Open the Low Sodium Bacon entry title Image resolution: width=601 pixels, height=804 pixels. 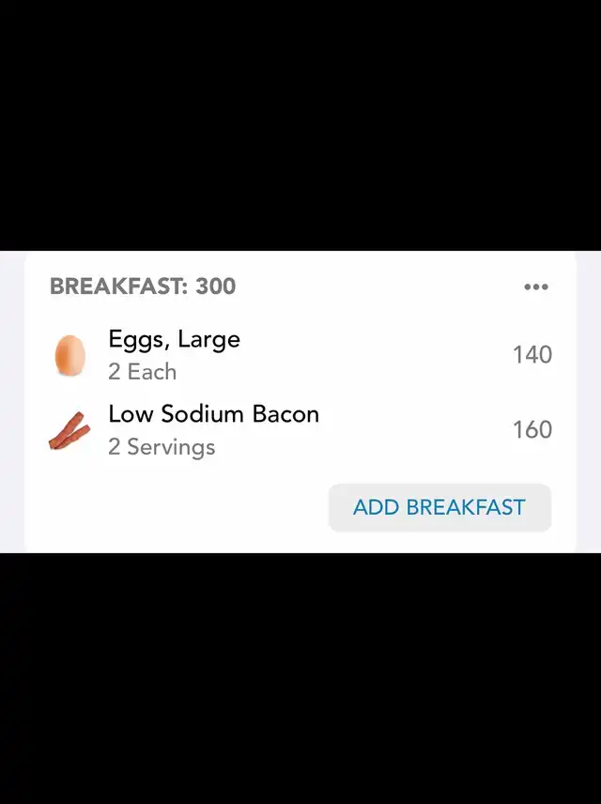[x=213, y=414]
